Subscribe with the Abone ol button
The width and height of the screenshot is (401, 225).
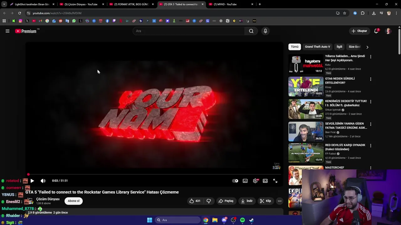pos(74,201)
